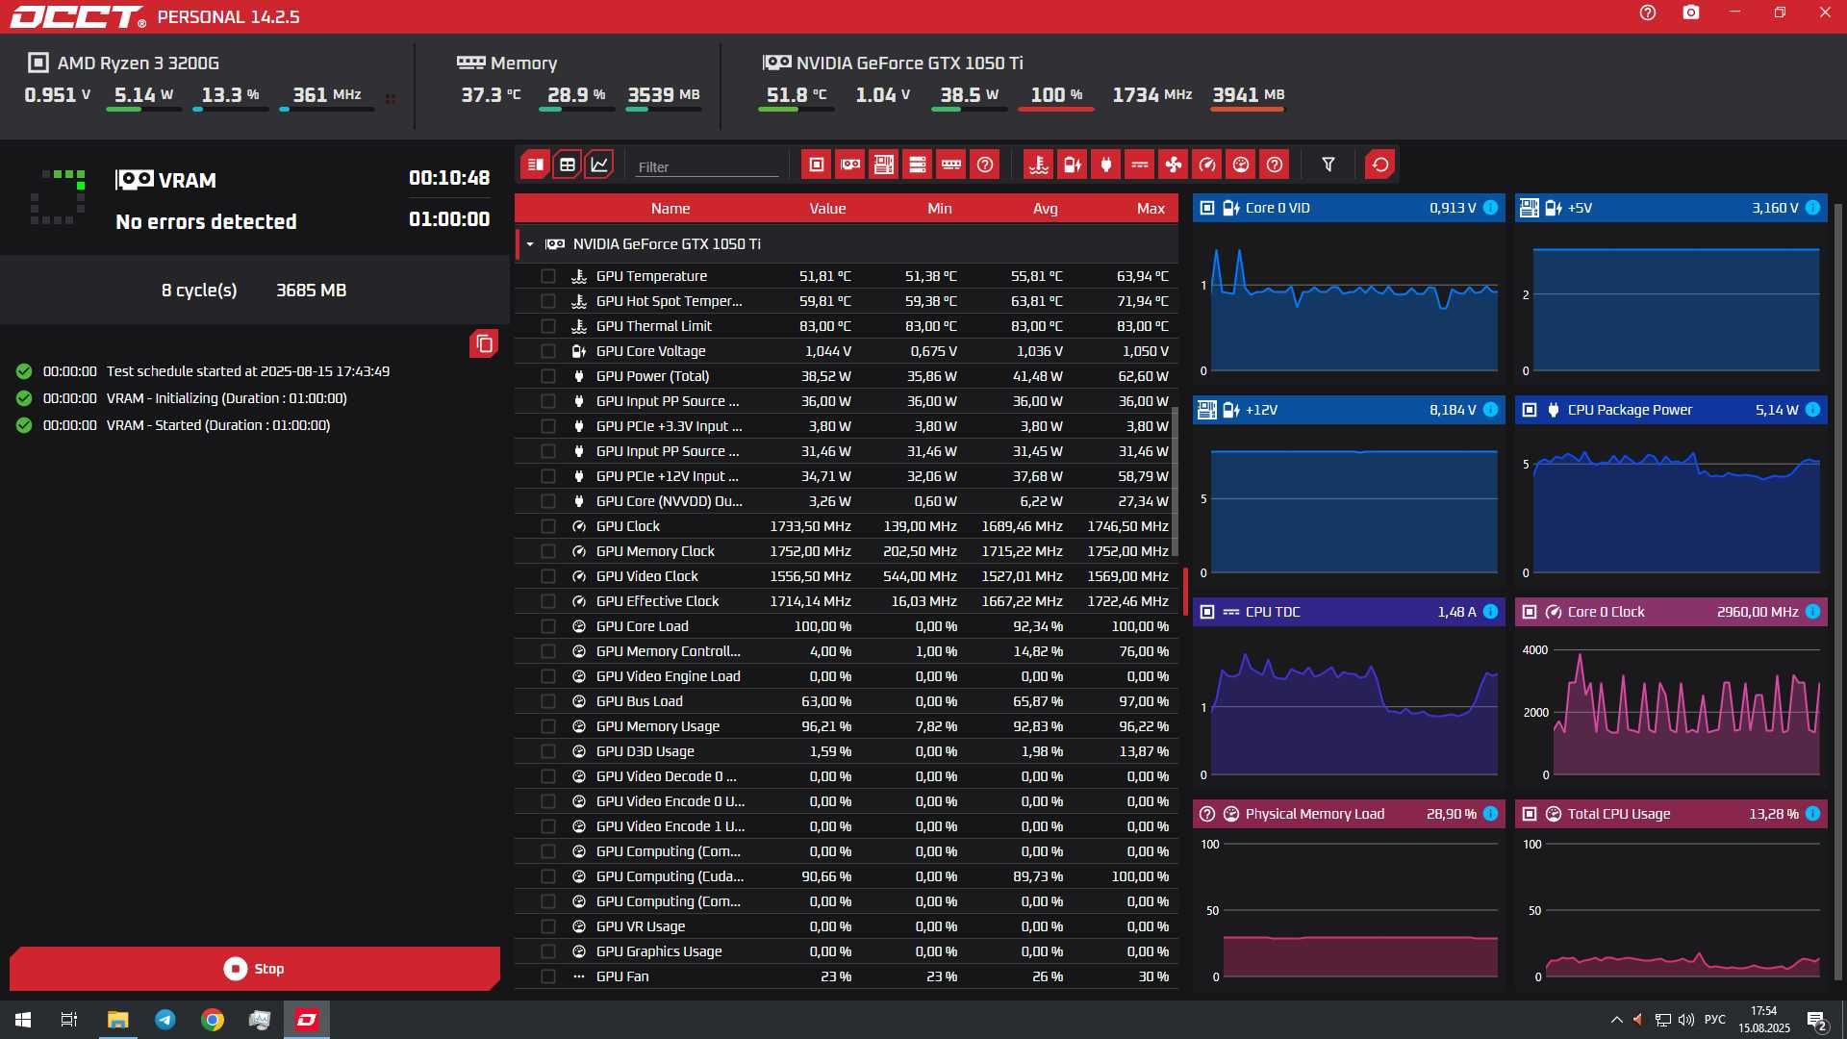Check the GPU Fan row checkbox
Viewport: 1847px width, 1039px height.
[548, 976]
